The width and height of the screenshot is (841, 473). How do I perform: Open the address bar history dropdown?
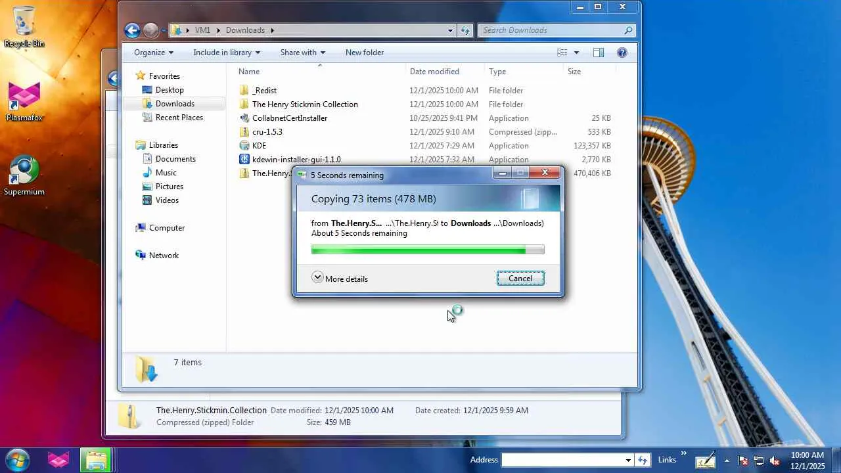(x=451, y=30)
